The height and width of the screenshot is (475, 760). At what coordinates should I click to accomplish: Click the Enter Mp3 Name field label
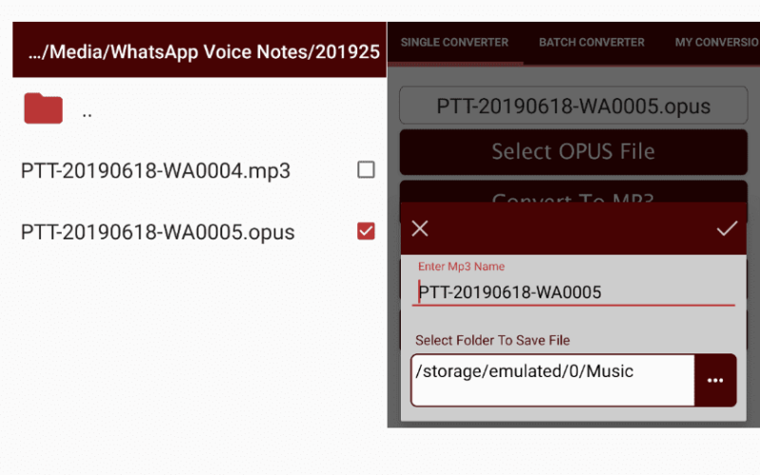(x=462, y=267)
